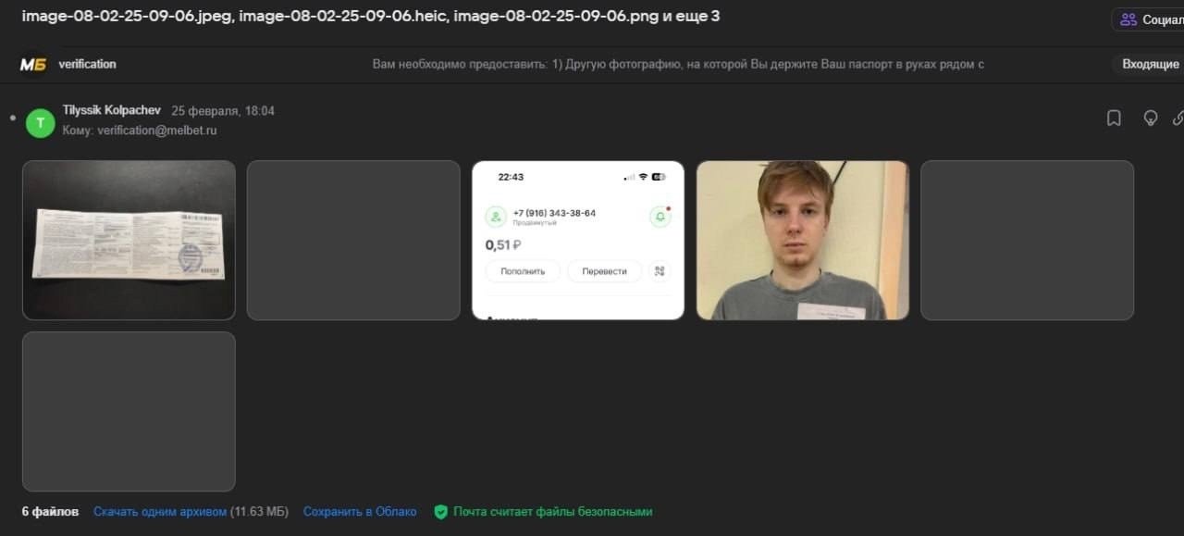Click recipient address verification@melbet.ru
The height and width of the screenshot is (536, 1184).
pyautogui.click(x=157, y=131)
